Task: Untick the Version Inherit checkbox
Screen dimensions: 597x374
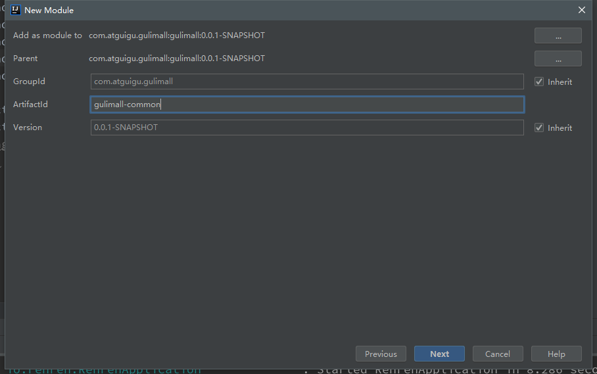Action: pos(538,128)
